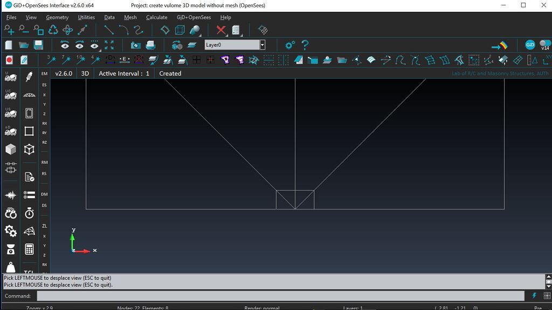Open the Layer0 dropdown list

click(x=263, y=45)
